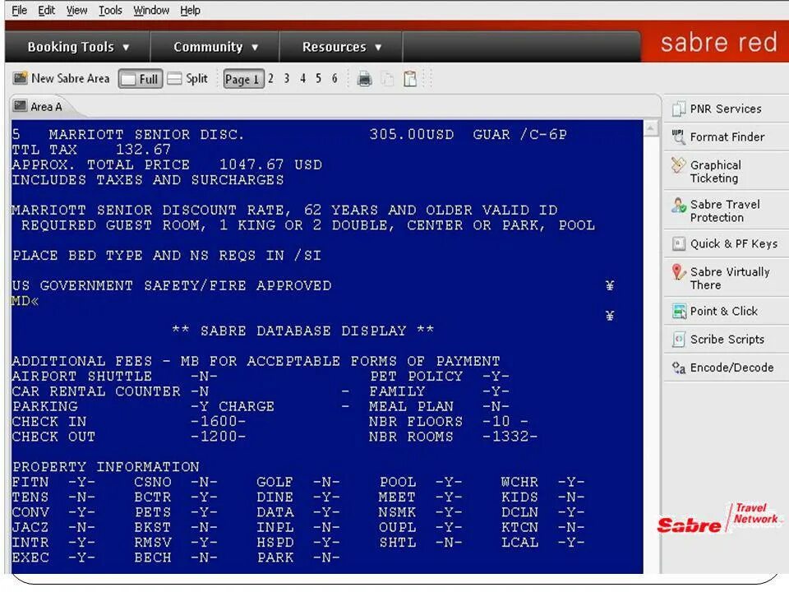Toggle Full view mode
This screenshot has height=592, width=789.
click(x=141, y=79)
